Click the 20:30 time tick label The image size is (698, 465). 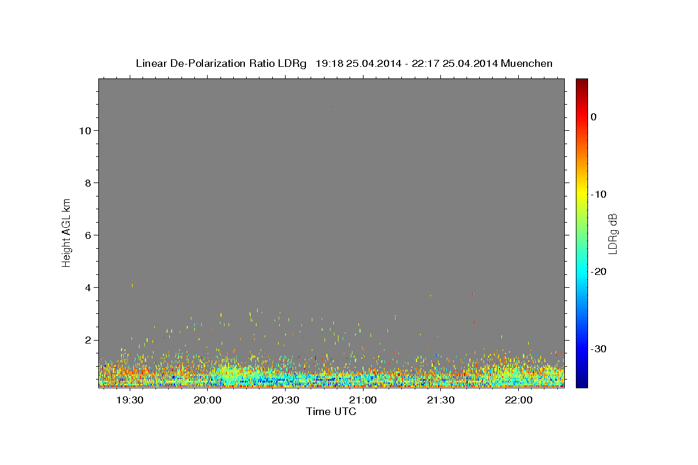[285, 400]
